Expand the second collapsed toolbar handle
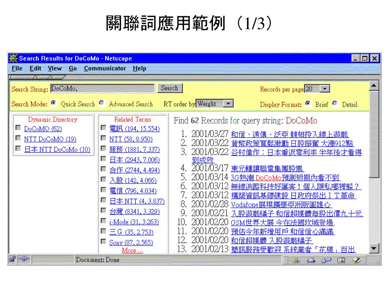Image resolution: width=388 pixels, height=291 pixels. click(x=43, y=77)
